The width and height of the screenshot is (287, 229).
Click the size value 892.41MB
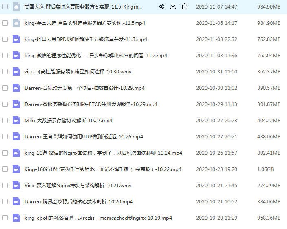coord(269,153)
